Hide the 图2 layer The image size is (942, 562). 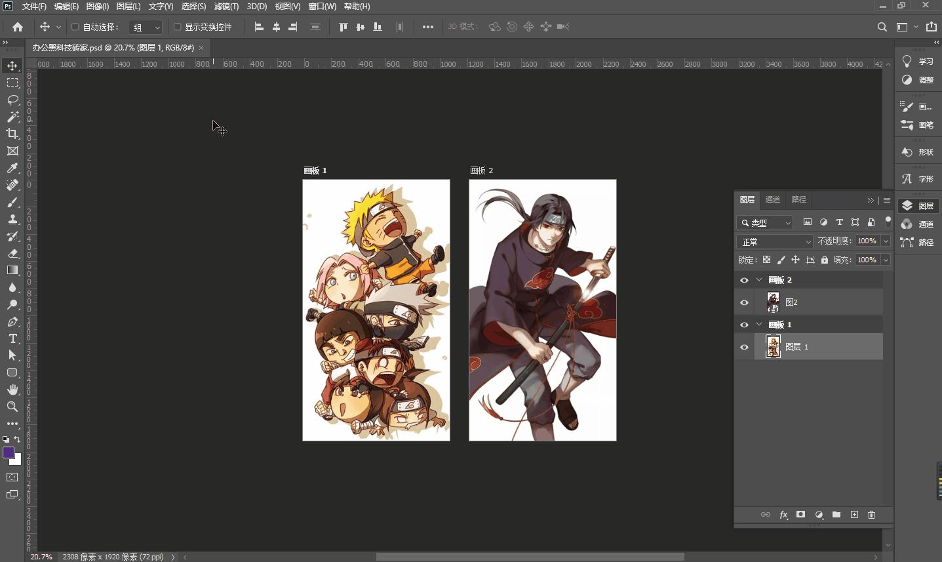click(744, 302)
